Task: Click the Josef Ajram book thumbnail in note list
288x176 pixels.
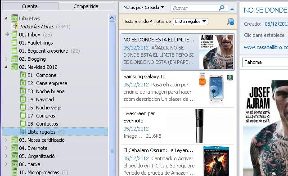Action: 216,52
